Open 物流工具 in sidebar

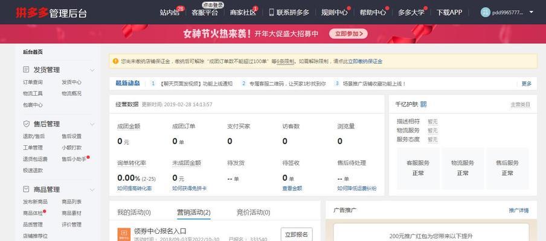point(33,93)
